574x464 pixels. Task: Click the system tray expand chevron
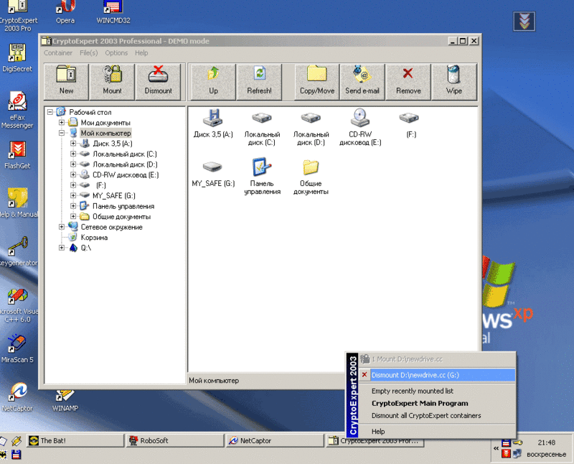pyautogui.click(x=496, y=448)
